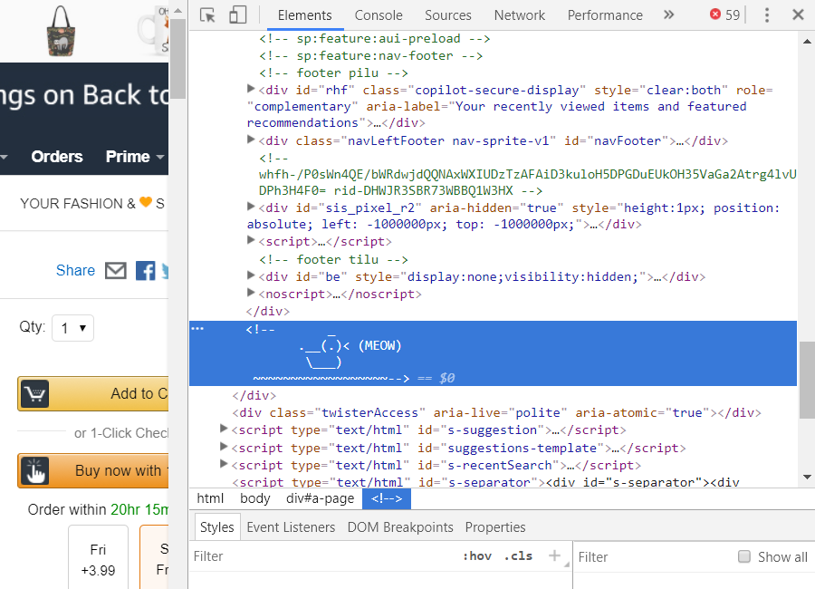This screenshot has height=589, width=815.
Task: Open DevTools three-dot customize menu
Action: (x=767, y=14)
